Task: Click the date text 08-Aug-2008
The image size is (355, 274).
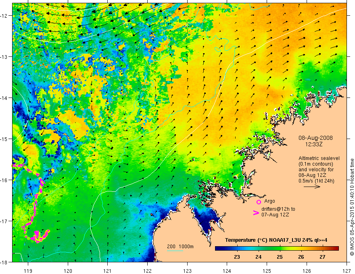Action: pyautogui.click(x=315, y=138)
